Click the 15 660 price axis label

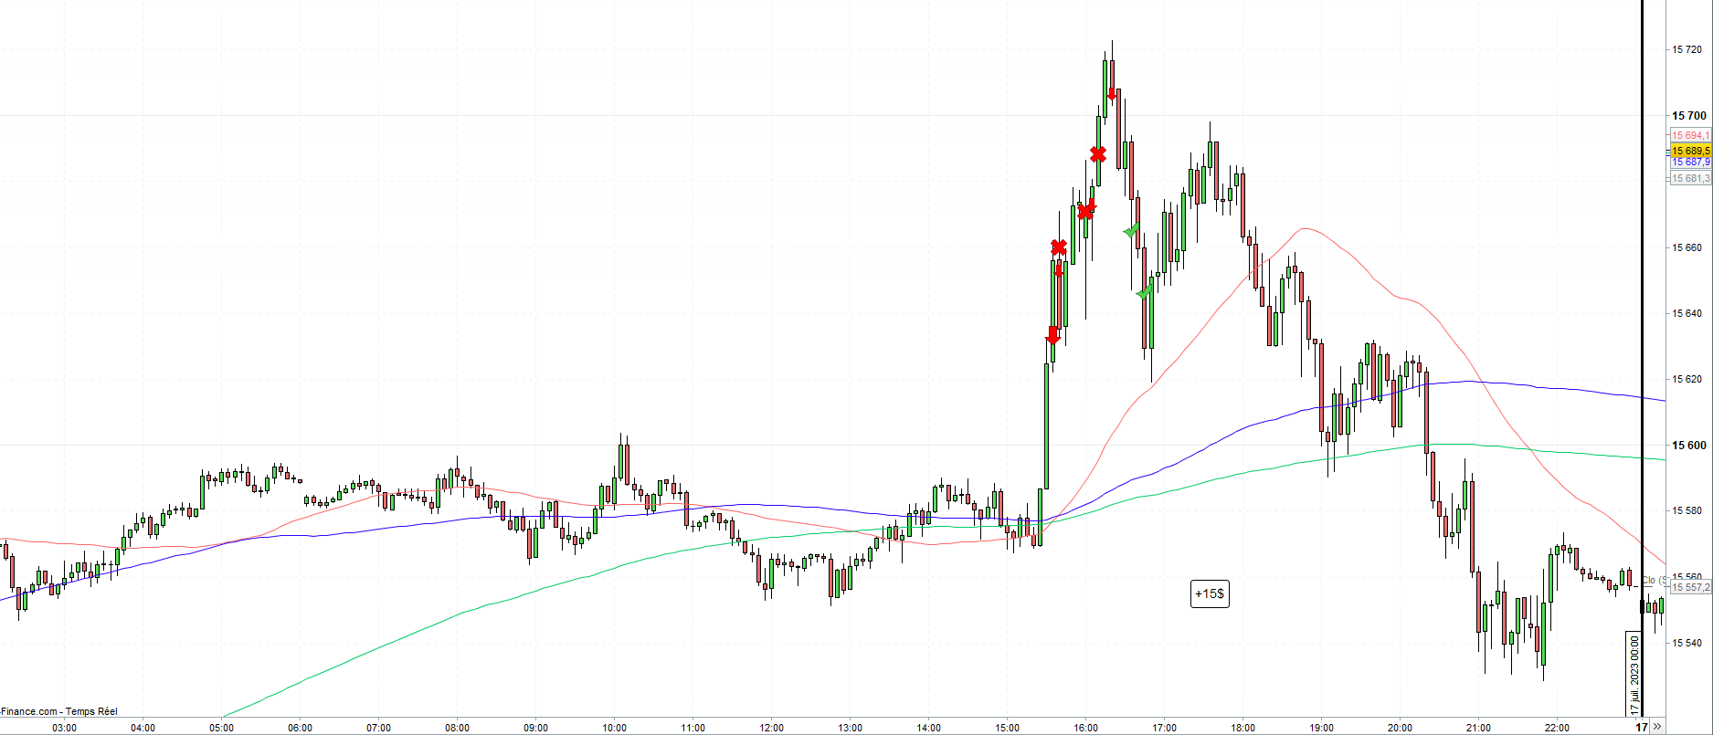coord(1687,247)
